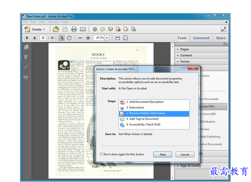The height and width of the screenshot is (182, 251).
Task: Click the Save floppy disk icon
Action: pyautogui.click(x=65, y=29)
